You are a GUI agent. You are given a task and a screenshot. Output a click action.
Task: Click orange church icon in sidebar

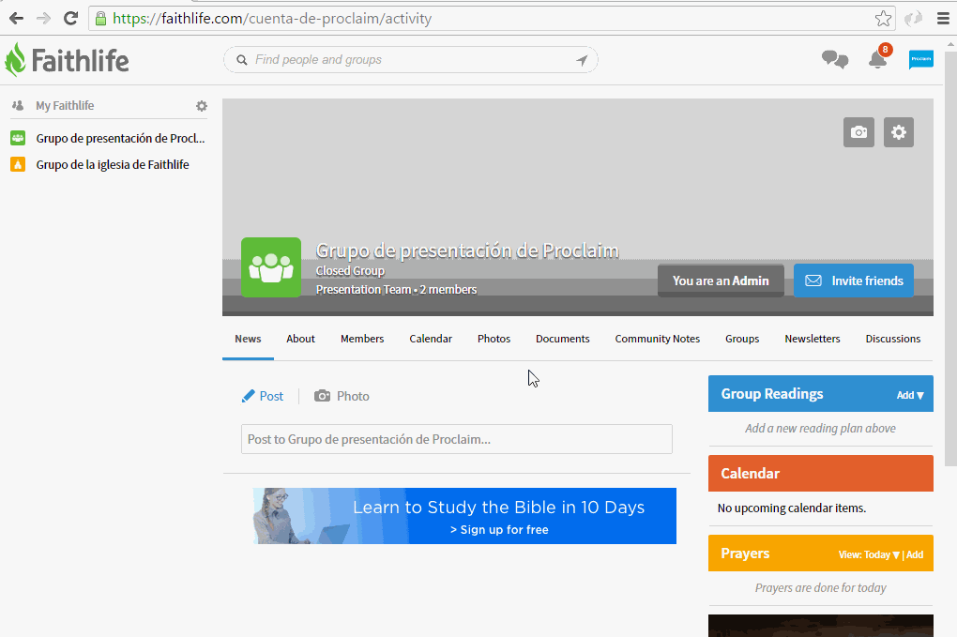point(18,164)
